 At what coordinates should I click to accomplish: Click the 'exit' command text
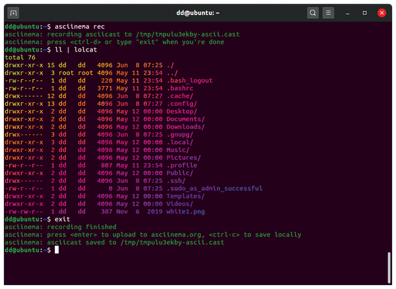(x=63, y=219)
